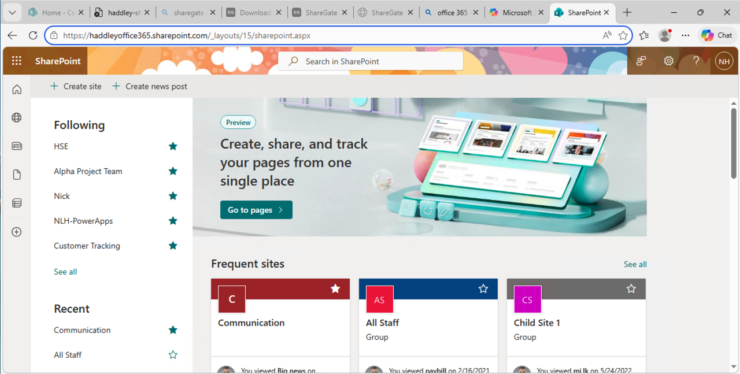Click the Preview badge on banner

pyautogui.click(x=238, y=122)
